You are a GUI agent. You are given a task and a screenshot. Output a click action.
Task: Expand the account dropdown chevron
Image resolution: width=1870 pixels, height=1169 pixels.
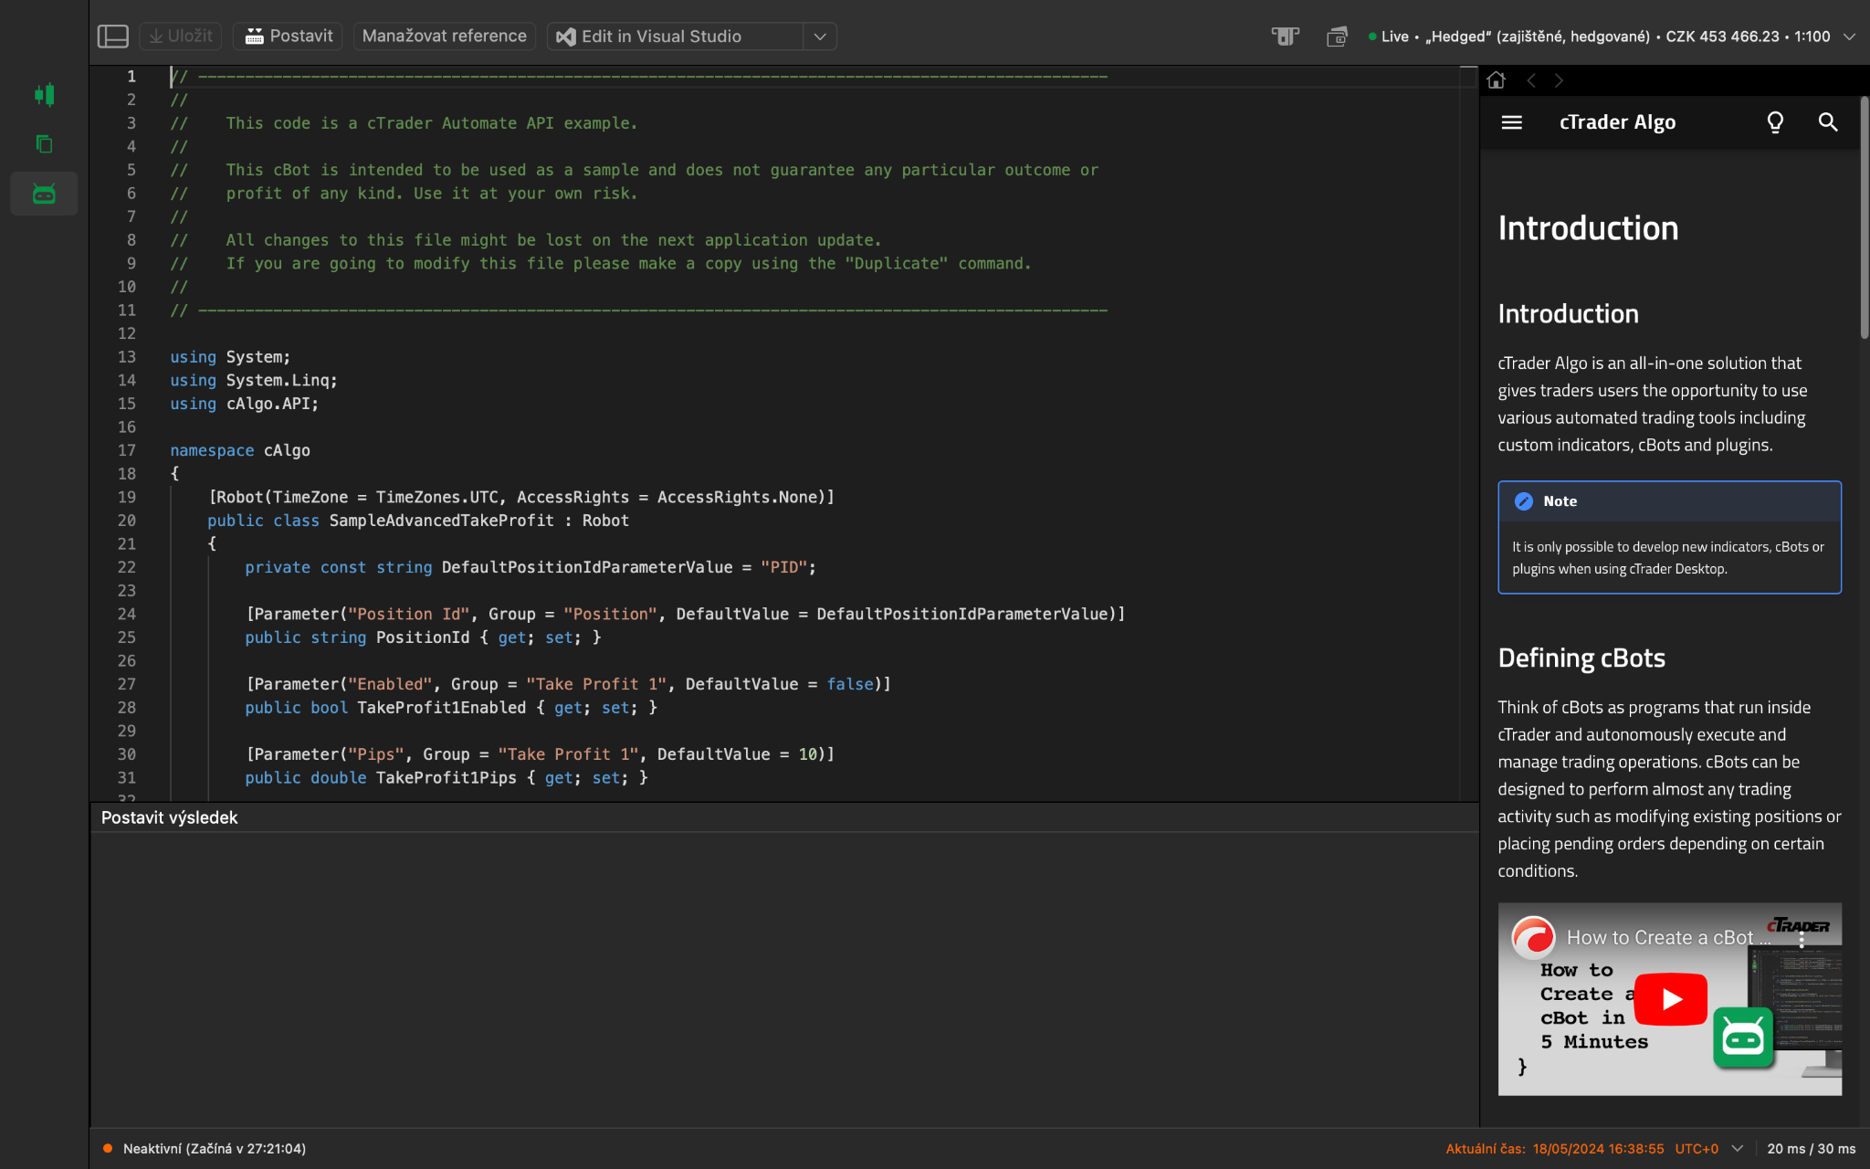pos(1849,37)
